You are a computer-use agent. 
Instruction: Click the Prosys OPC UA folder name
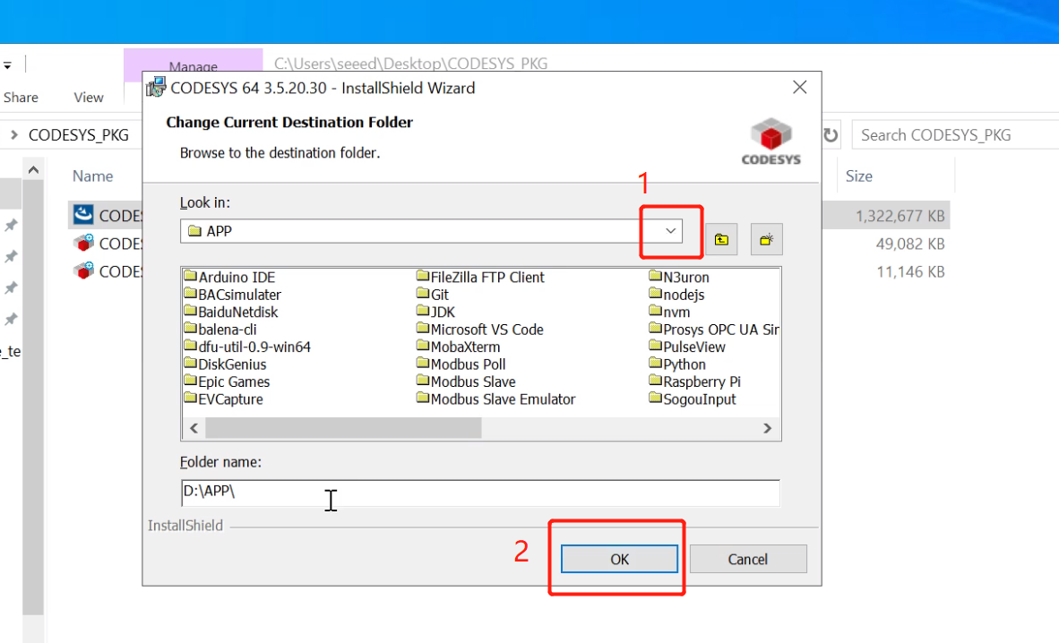click(721, 330)
